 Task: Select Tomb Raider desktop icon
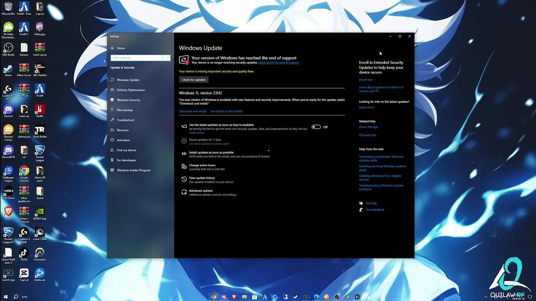(x=40, y=132)
